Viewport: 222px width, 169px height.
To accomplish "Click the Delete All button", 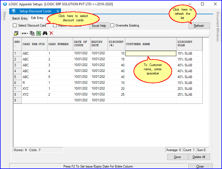I will click(x=199, y=157).
